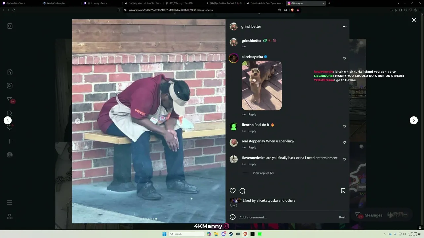Viewport: 424px width, 238px height.
Task: Open direct messages icon in sidebar
Action: 10,99
